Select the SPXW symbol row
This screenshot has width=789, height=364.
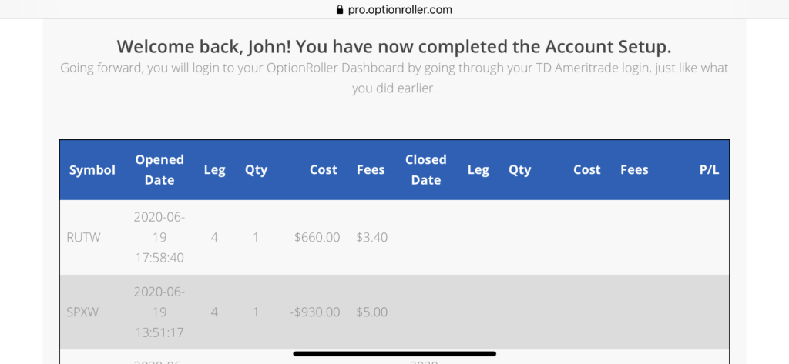tap(394, 312)
